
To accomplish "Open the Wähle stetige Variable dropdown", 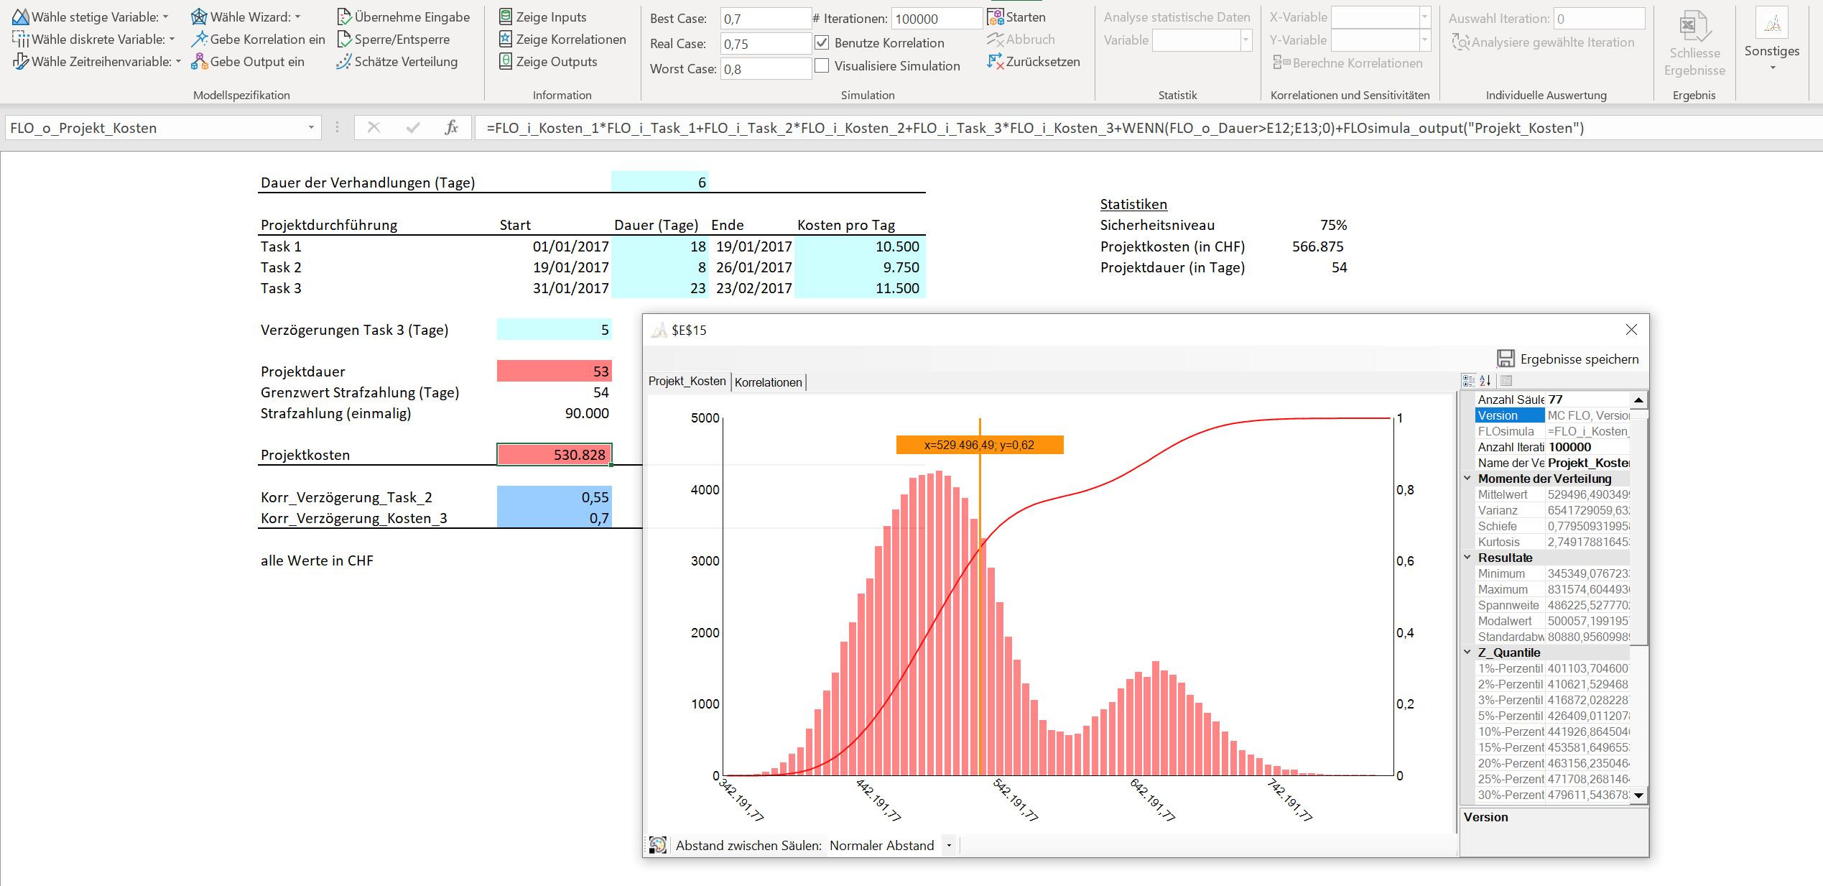I will pyautogui.click(x=166, y=17).
